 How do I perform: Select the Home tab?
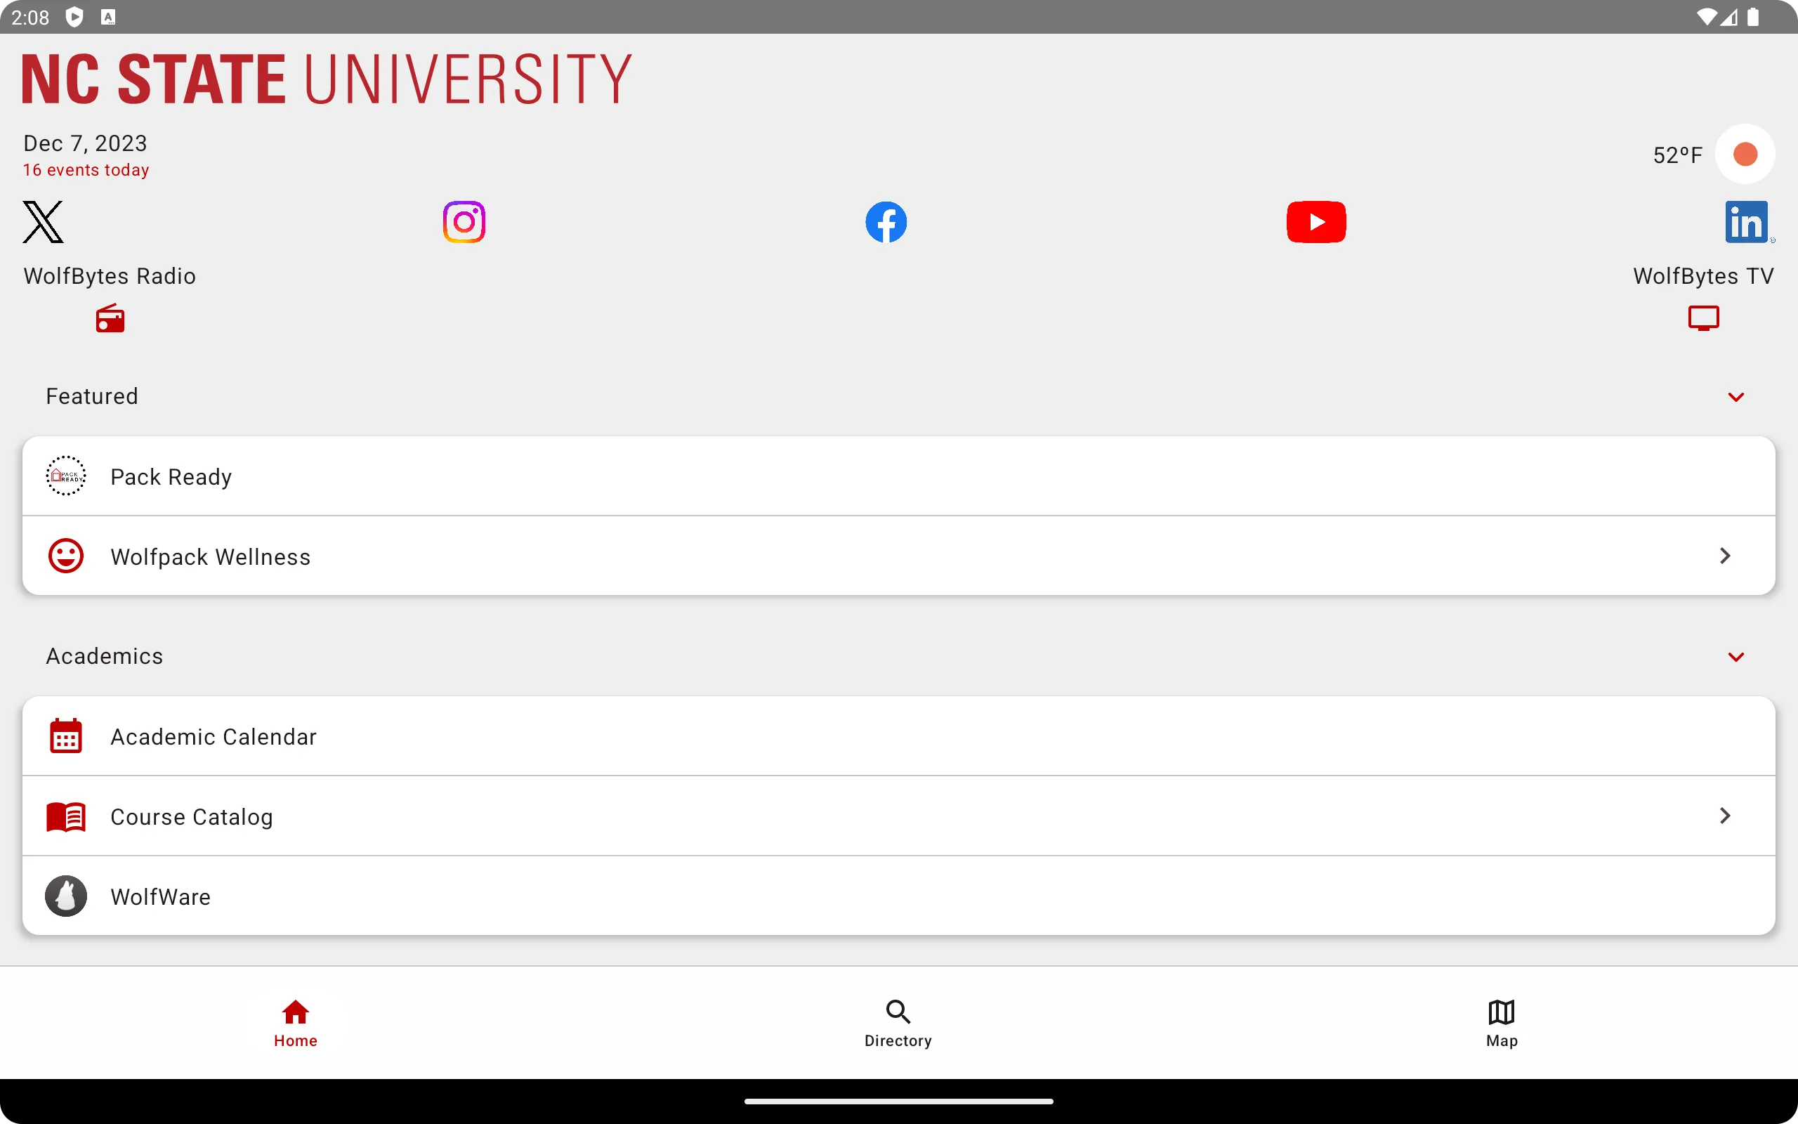[x=295, y=1021]
